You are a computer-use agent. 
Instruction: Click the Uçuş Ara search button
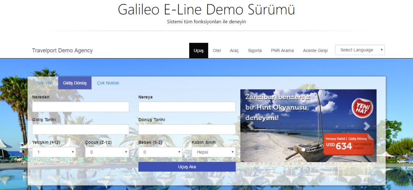click(x=187, y=167)
